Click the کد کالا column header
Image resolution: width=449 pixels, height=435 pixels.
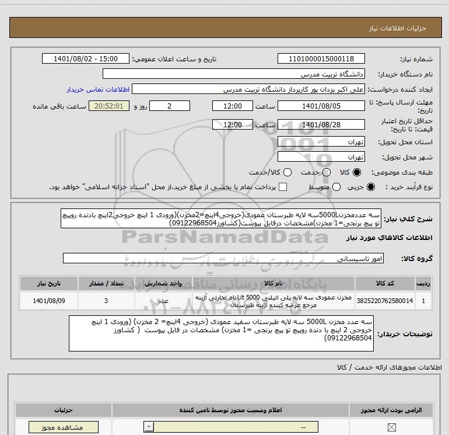pos(385,283)
